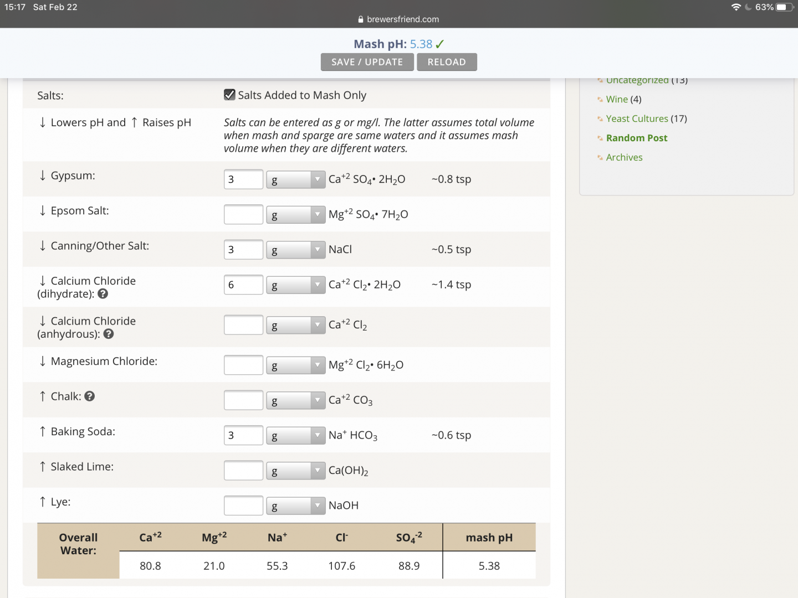Click the Calcium Chloride anhydrous help icon
This screenshot has width=798, height=598.
[109, 334]
